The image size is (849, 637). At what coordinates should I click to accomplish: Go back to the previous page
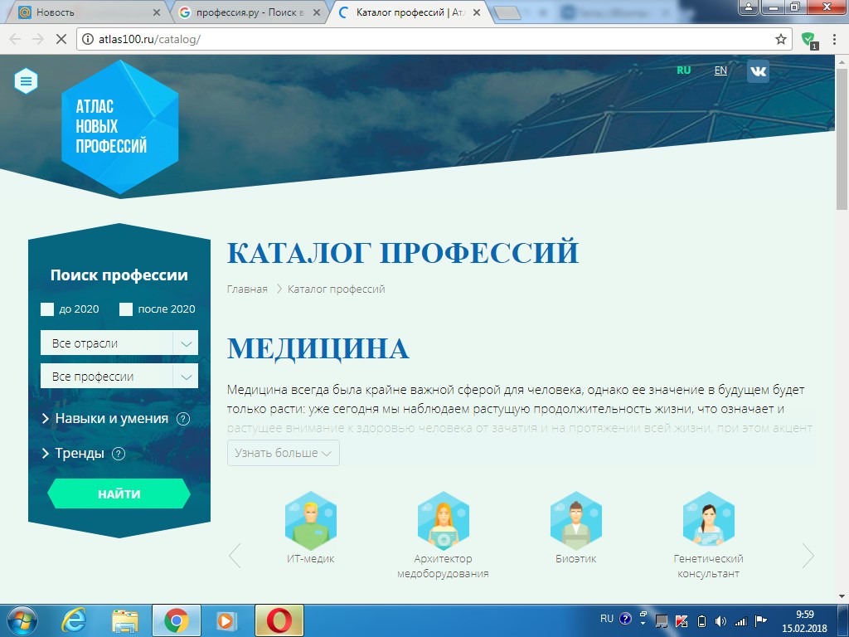15,39
